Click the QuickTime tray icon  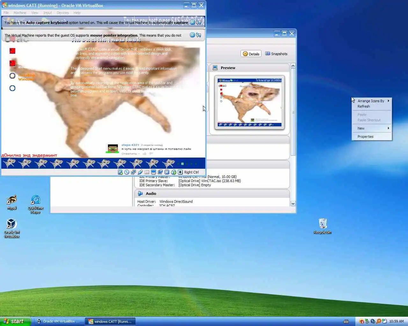373,321
